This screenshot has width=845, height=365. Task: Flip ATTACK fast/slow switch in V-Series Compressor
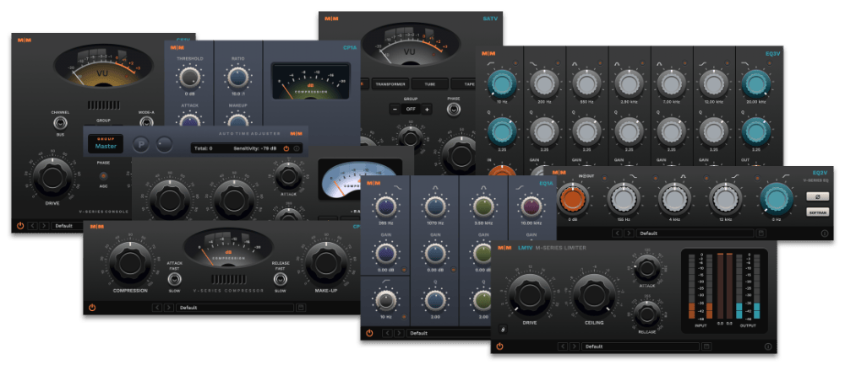[x=174, y=279]
